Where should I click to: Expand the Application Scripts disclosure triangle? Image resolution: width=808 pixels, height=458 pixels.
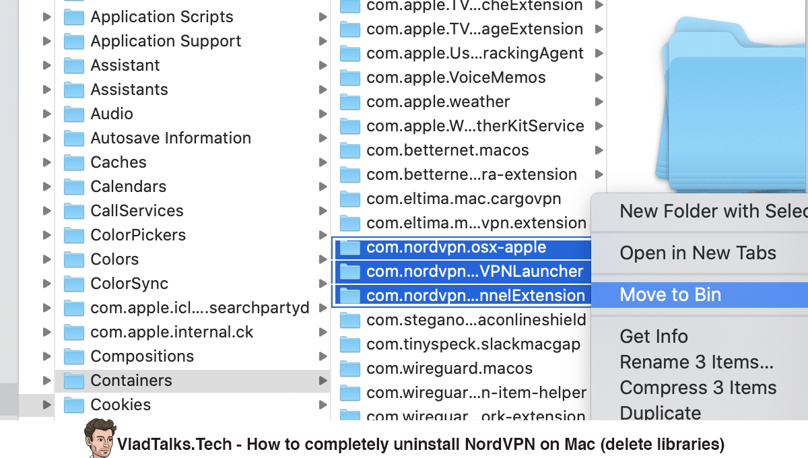click(x=46, y=17)
